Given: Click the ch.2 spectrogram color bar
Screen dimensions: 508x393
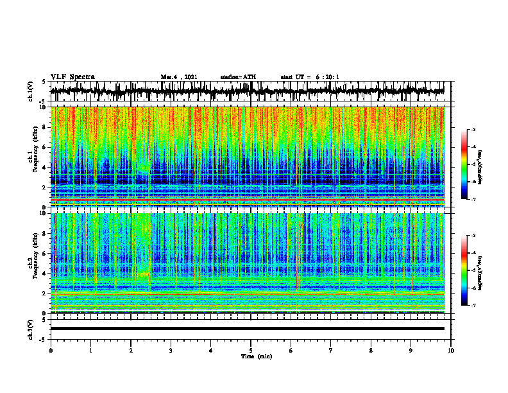Looking at the screenshot, I should tap(464, 270).
